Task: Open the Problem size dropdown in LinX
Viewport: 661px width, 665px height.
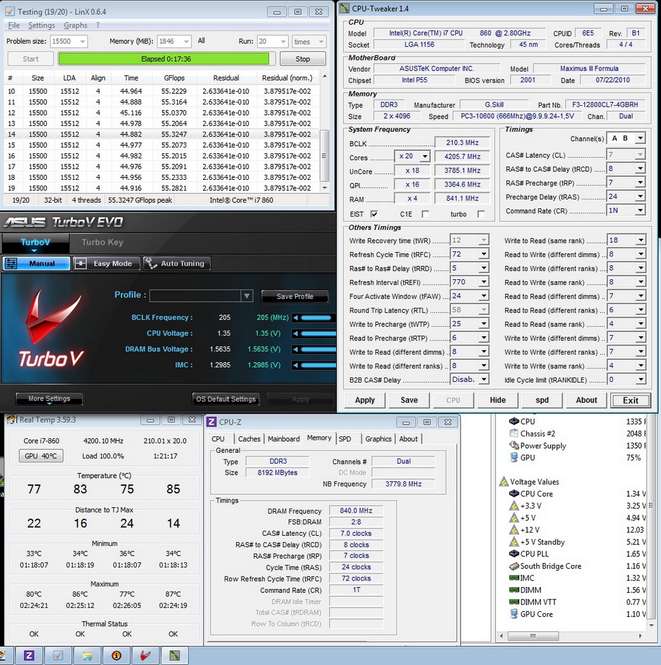Action: point(82,42)
